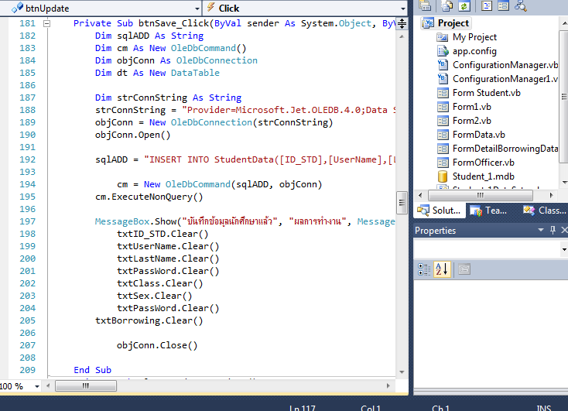The image size is (568, 411).
Task: Click editor scroll right arrow
Action: click(x=388, y=386)
